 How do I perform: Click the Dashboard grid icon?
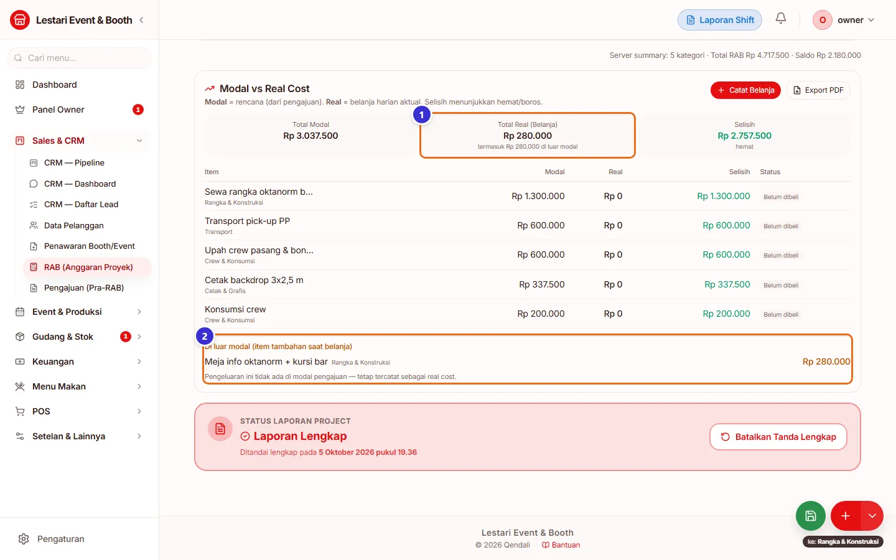(x=20, y=85)
